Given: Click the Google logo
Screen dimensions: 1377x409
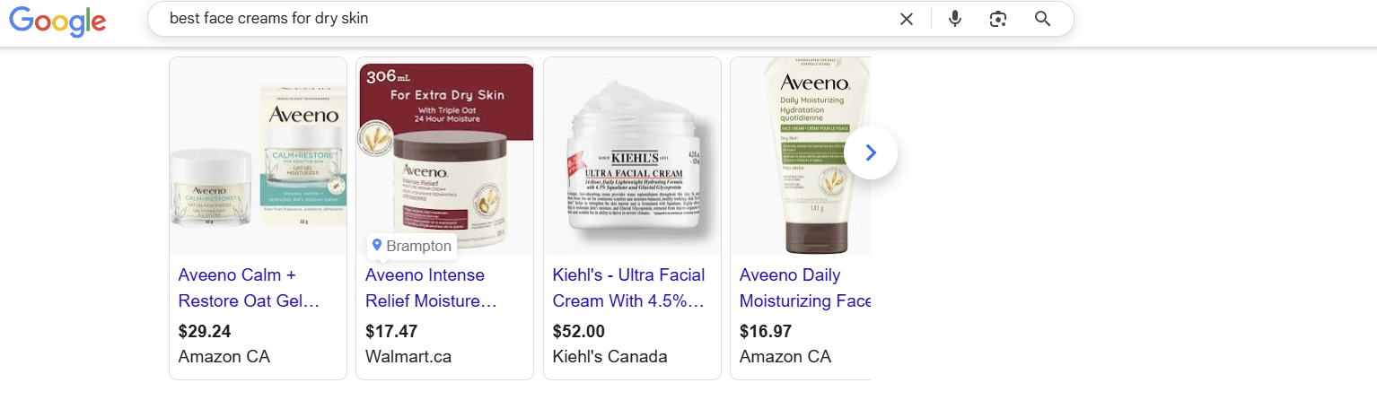Looking at the screenshot, I should (x=57, y=20).
